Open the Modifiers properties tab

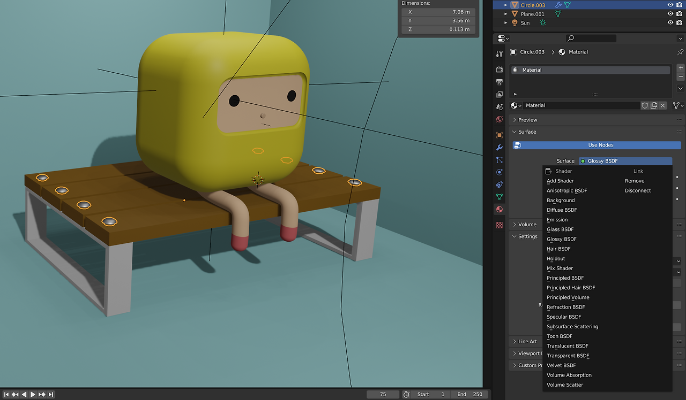coord(499,148)
